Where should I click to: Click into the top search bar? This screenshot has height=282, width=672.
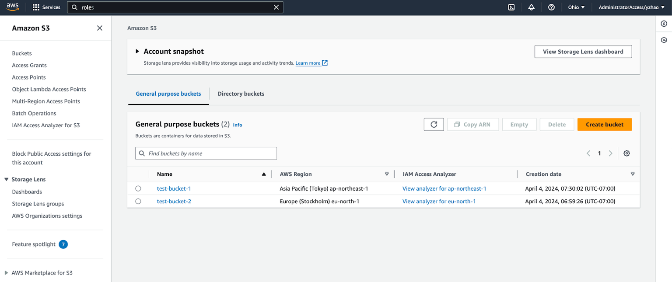[175, 7]
